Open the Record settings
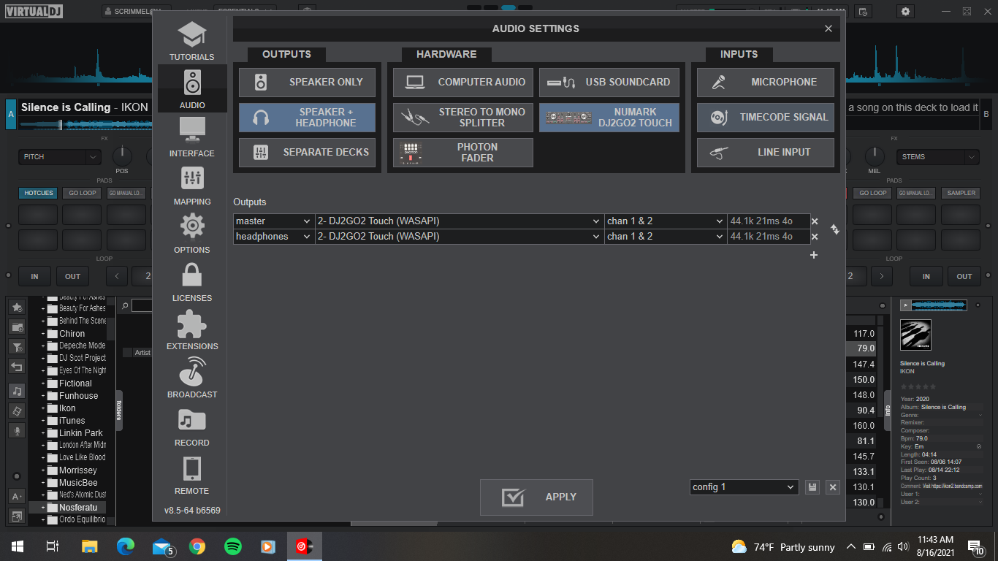 click(192, 427)
